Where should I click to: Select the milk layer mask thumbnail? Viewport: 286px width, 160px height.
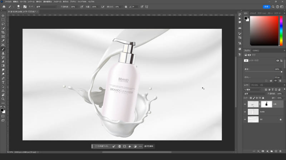pos(266,104)
